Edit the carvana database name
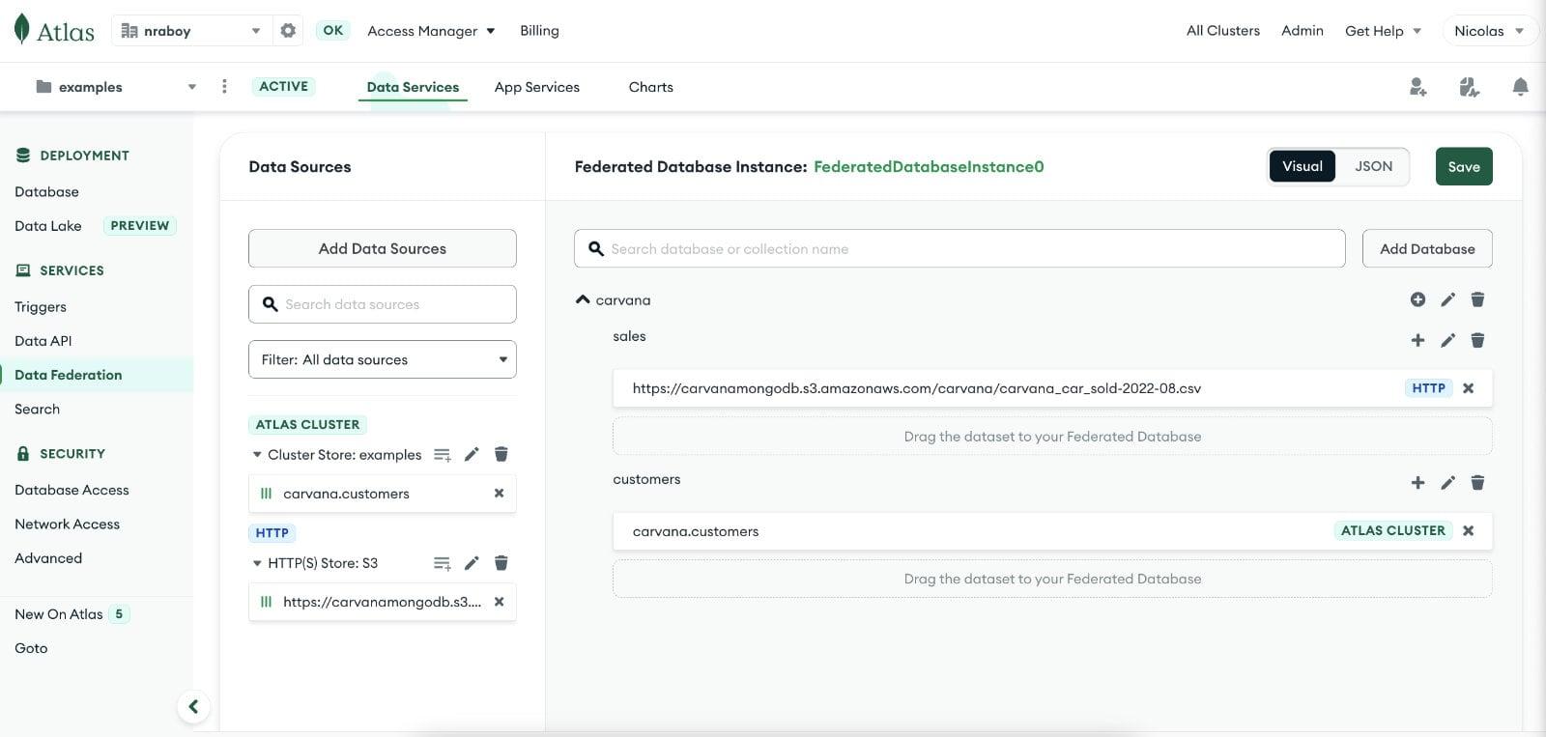The image size is (1546, 737). [1447, 299]
